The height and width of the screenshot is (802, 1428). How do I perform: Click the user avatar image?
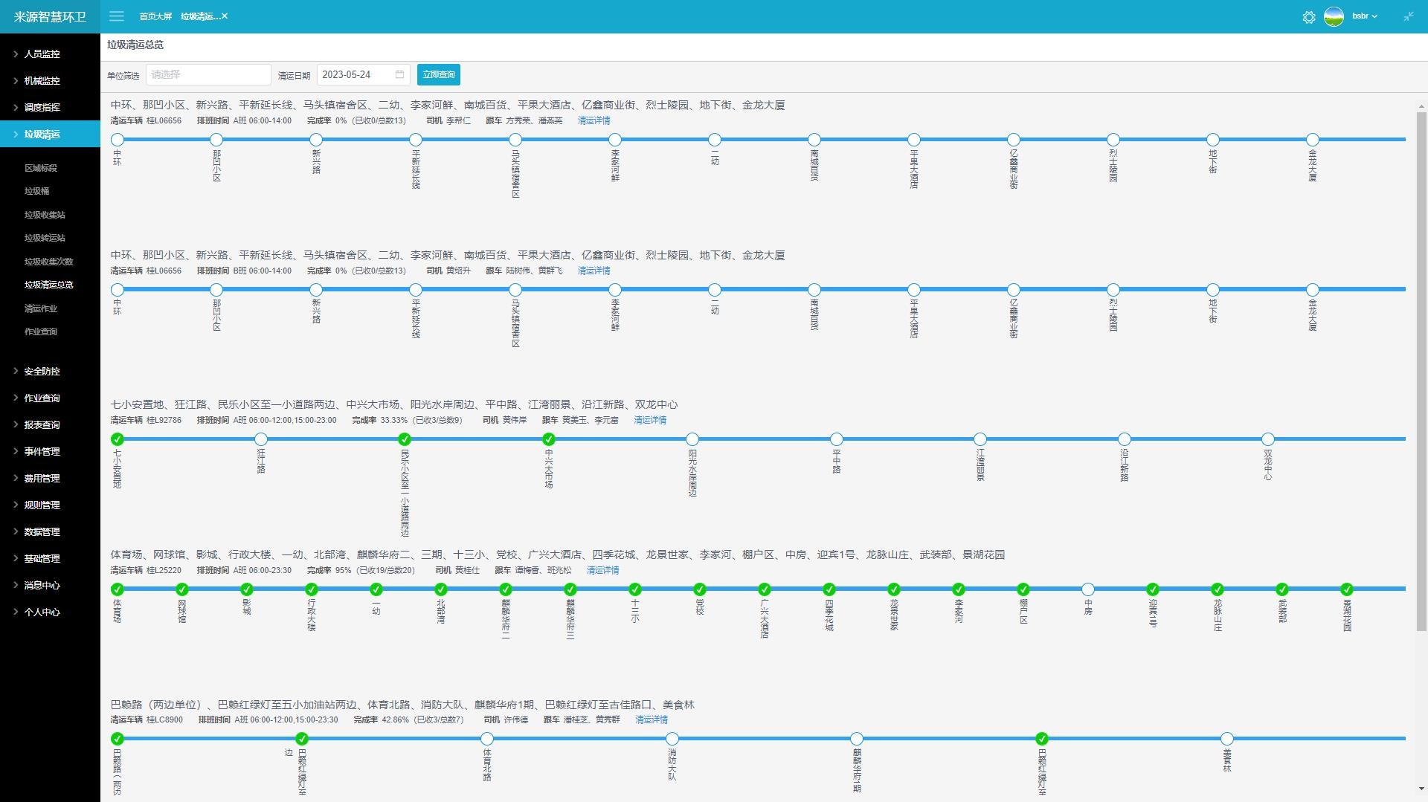tap(1334, 16)
